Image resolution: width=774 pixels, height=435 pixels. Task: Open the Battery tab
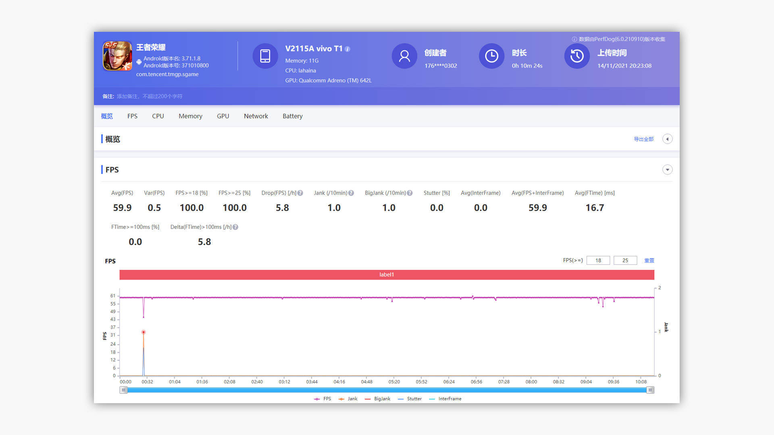coord(292,116)
